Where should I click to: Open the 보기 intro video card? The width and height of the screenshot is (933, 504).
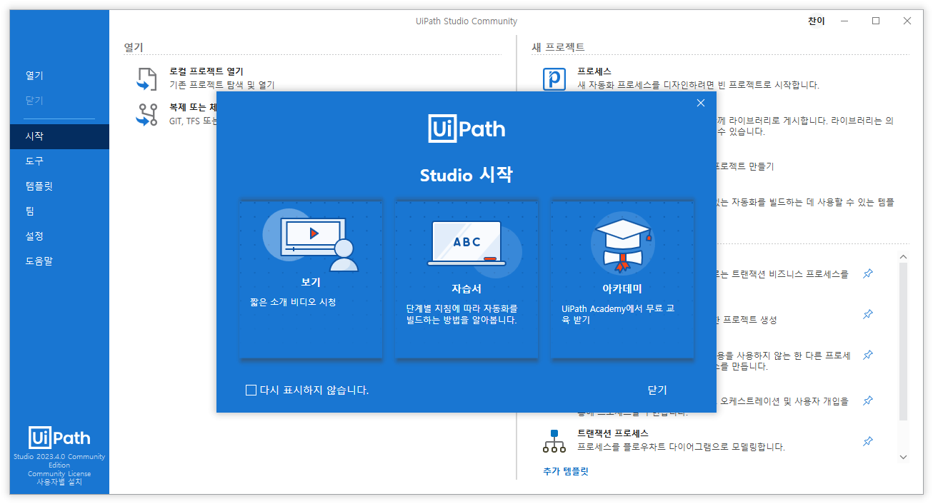pos(311,279)
